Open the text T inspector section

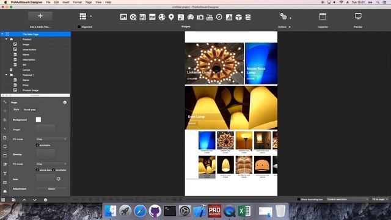[5, 174]
